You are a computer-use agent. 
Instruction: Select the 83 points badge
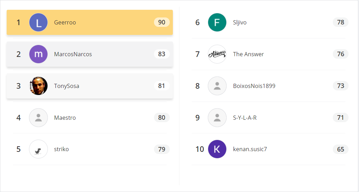click(x=162, y=54)
